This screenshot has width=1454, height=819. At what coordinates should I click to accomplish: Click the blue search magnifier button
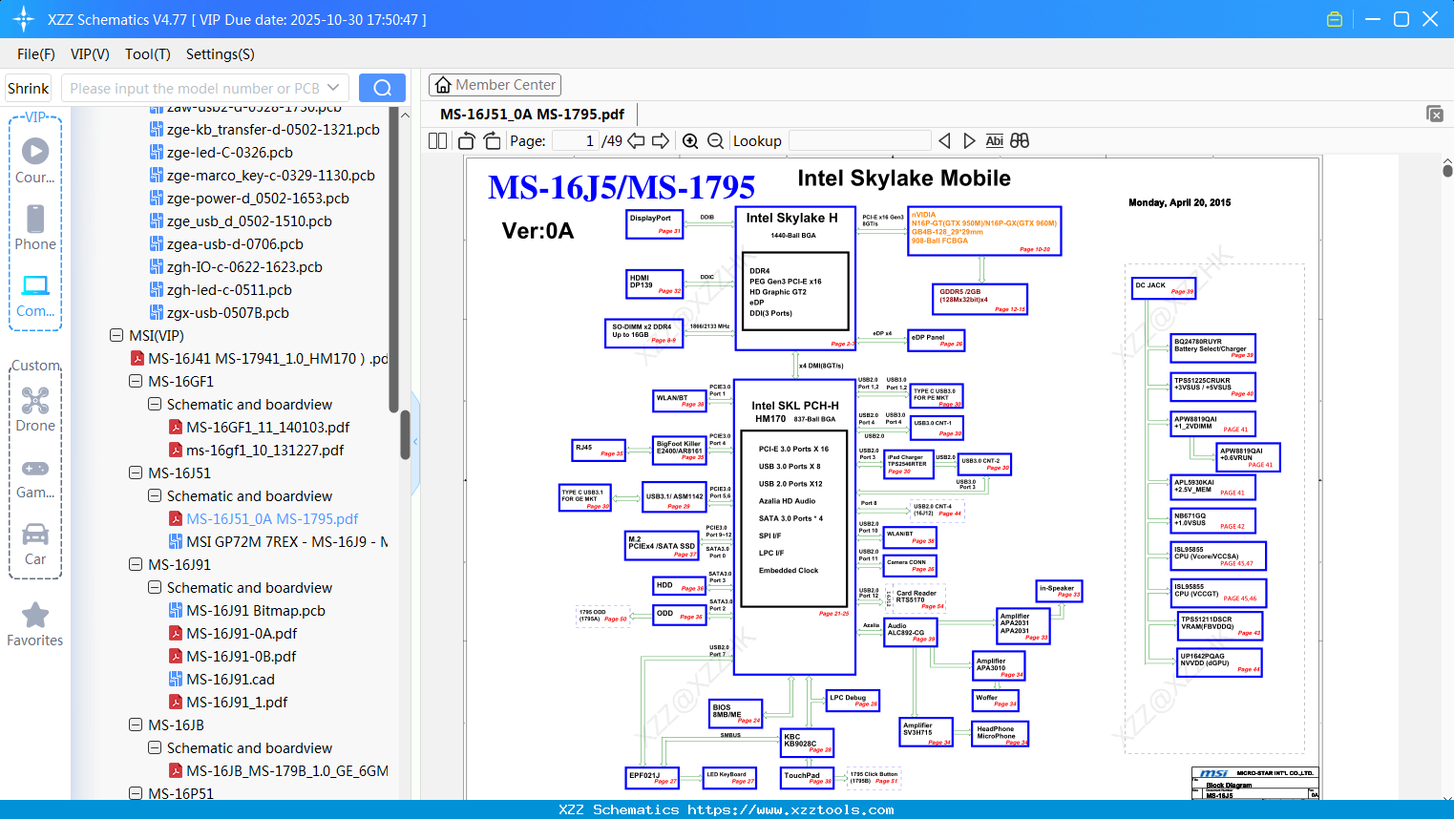click(382, 88)
